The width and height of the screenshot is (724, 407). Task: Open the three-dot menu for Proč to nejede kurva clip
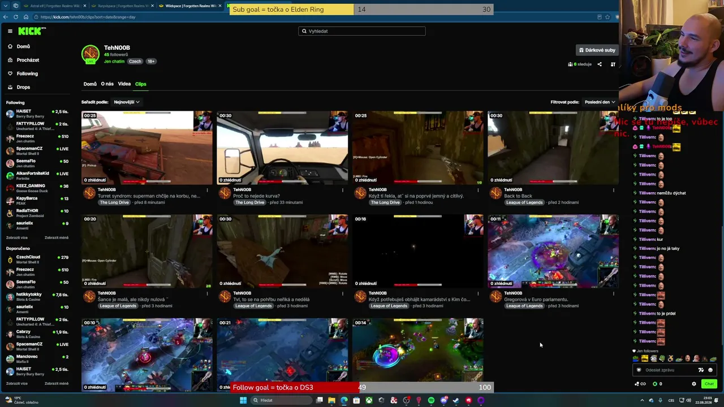coord(343,190)
